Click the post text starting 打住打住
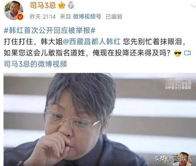 [x=95, y=47]
